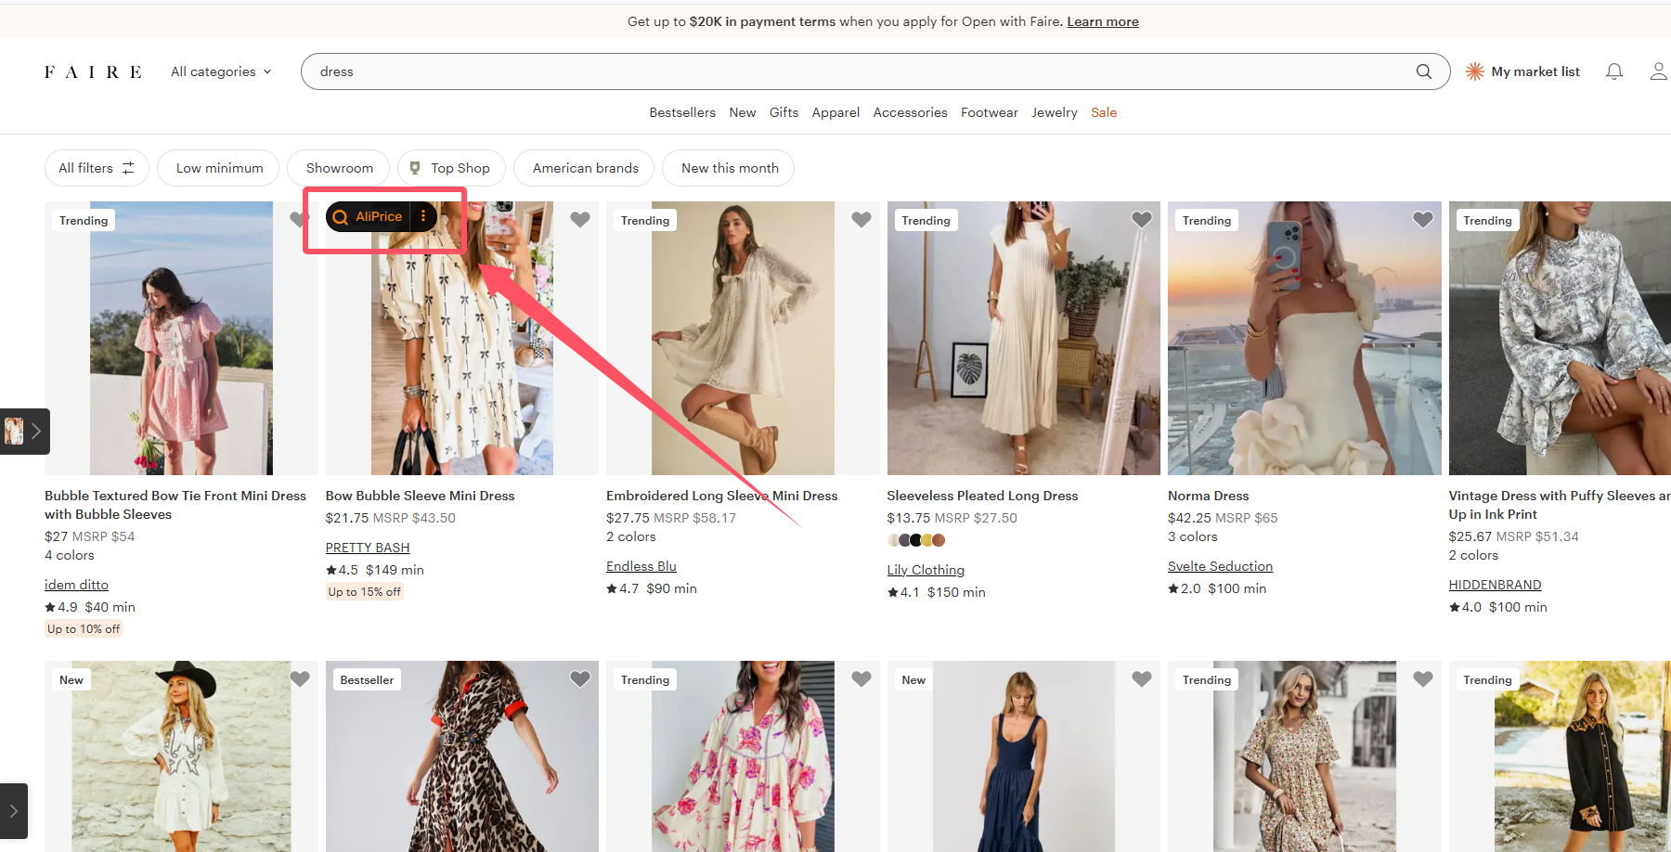Open the Vintage Dress with Puffy Sleeves image

[x=1560, y=339]
